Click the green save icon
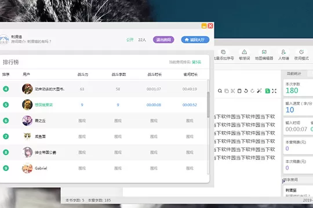Viewport: 313px width, 208px height. [267, 91]
